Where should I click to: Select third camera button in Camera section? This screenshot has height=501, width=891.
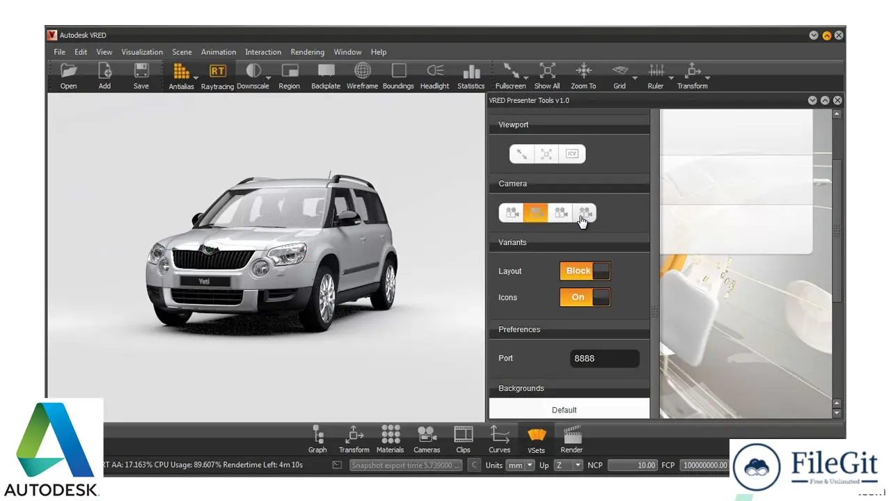(x=560, y=213)
